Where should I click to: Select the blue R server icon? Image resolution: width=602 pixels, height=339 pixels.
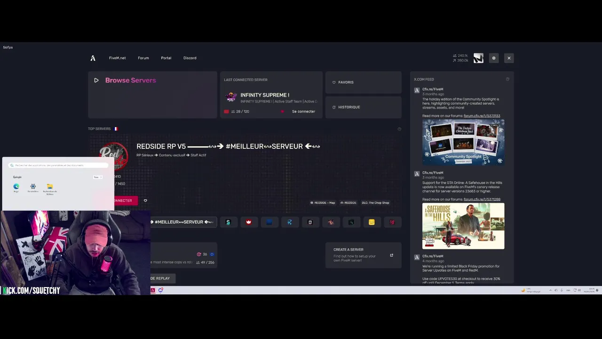click(x=290, y=222)
